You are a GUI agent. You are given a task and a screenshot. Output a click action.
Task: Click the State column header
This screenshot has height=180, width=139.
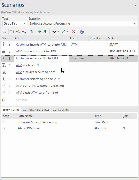point(122,38)
